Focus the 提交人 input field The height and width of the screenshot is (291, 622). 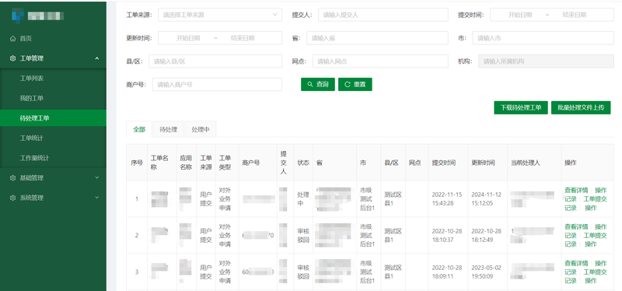383,15
